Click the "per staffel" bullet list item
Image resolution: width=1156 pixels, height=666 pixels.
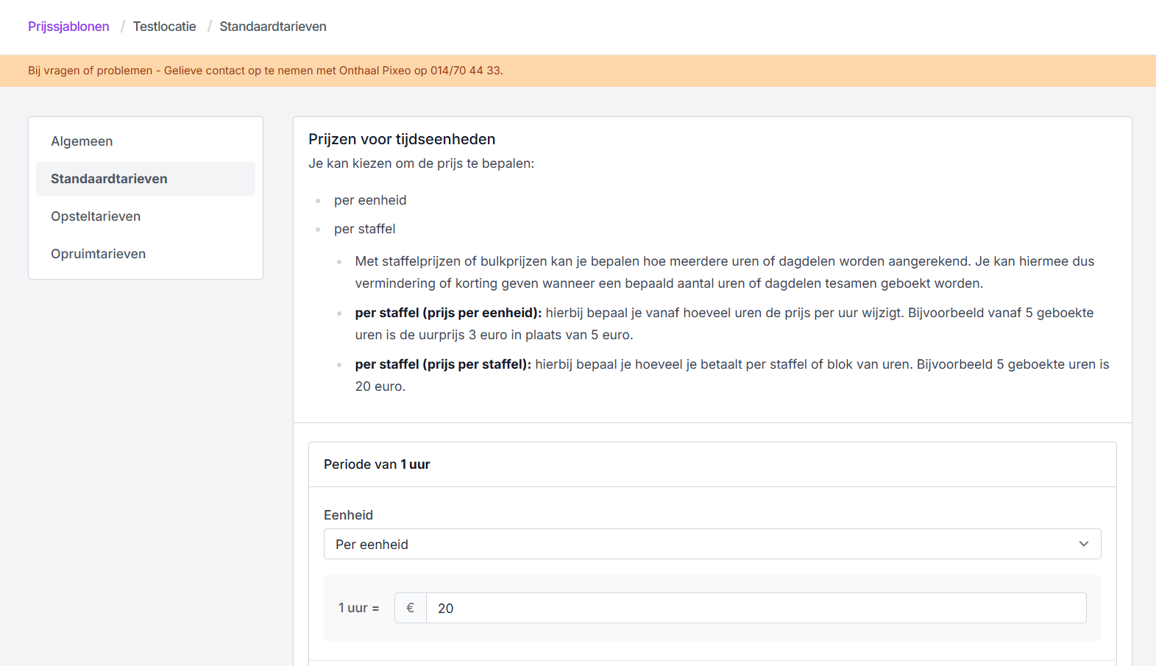(364, 229)
